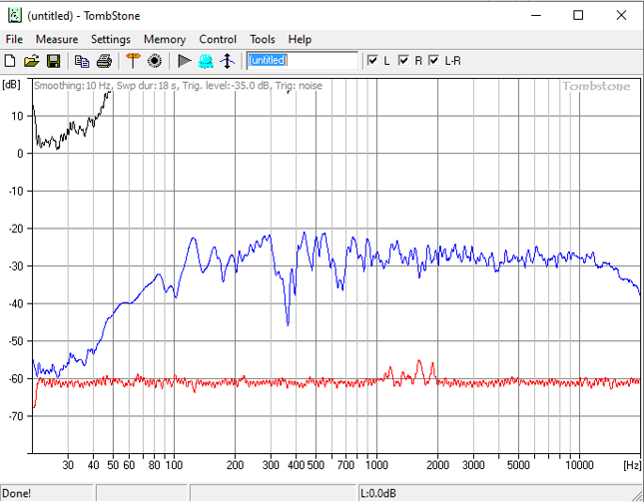
Task: Close the TombStone window
Action: coord(621,16)
